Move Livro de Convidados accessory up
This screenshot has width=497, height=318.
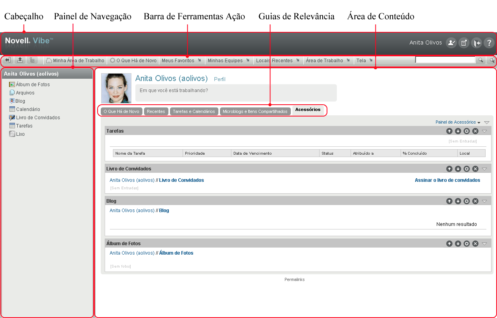[449, 169]
